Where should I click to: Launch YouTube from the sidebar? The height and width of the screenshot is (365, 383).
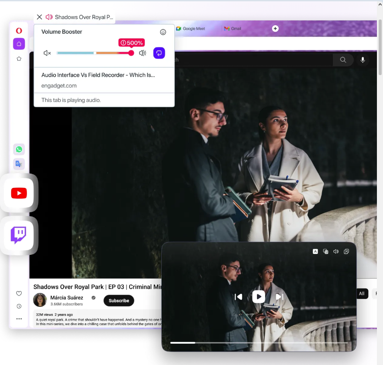(x=19, y=193)
